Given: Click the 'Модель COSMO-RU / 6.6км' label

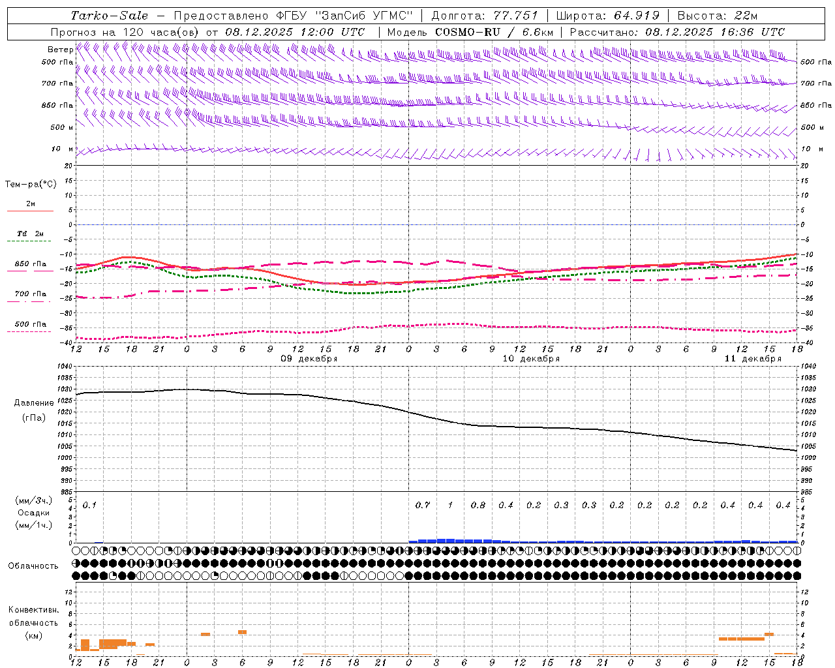Looking at the screenshot, I should coord(470,32).
